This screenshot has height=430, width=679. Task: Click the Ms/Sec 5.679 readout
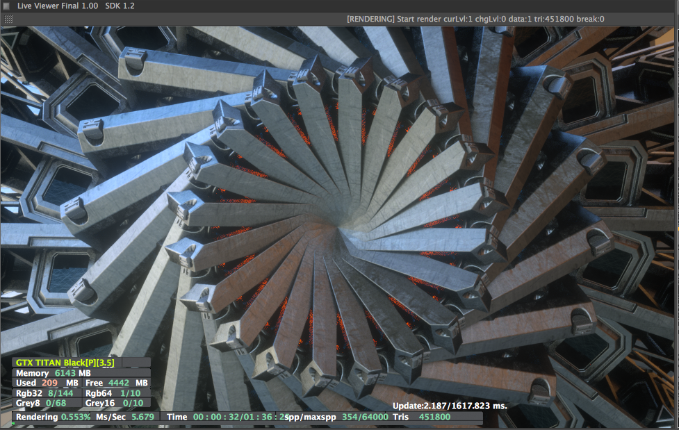pyautogui.click(x=125, y=417)
